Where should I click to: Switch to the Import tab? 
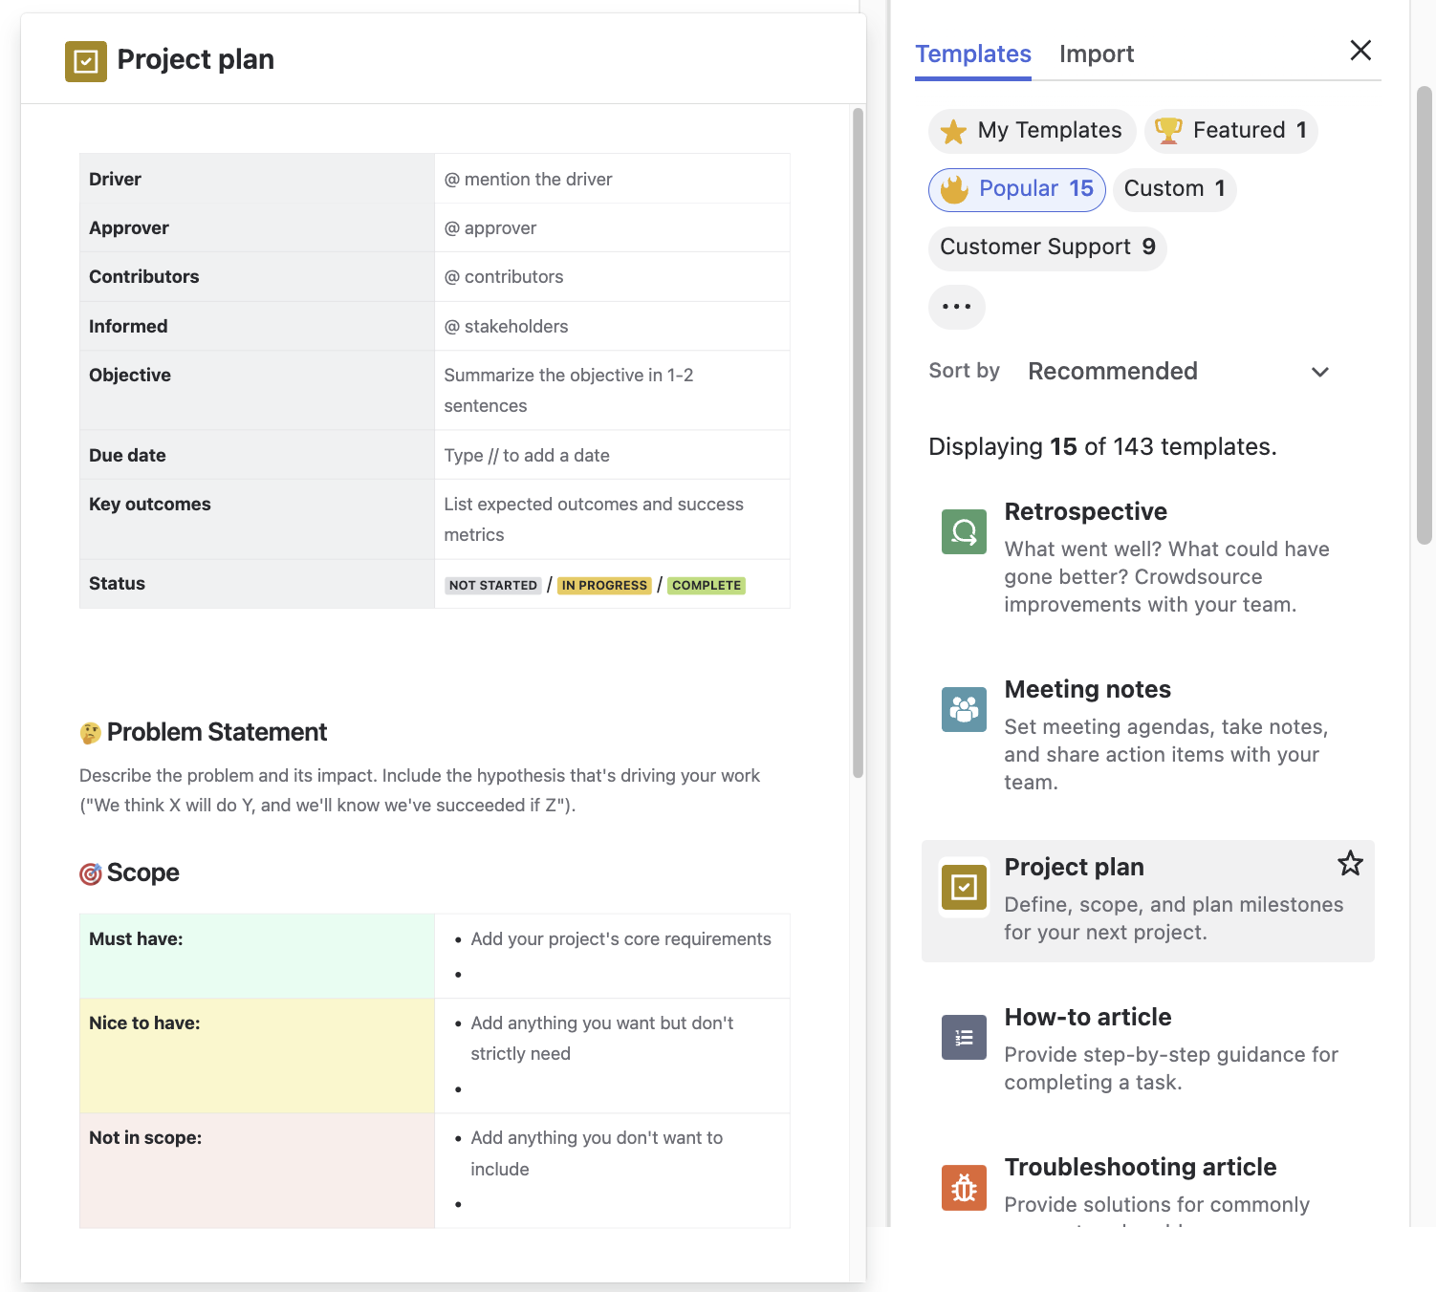coord(1096,54)
